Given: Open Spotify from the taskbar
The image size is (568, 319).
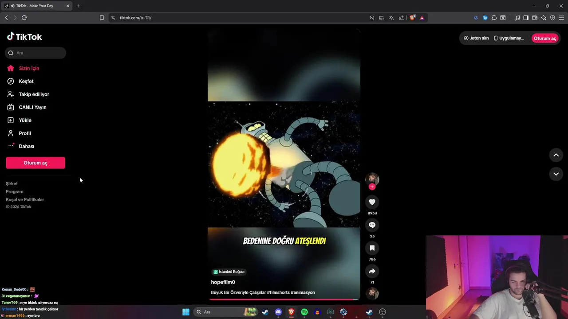Looking at the screenshot, I should click(x=304, y=312).
